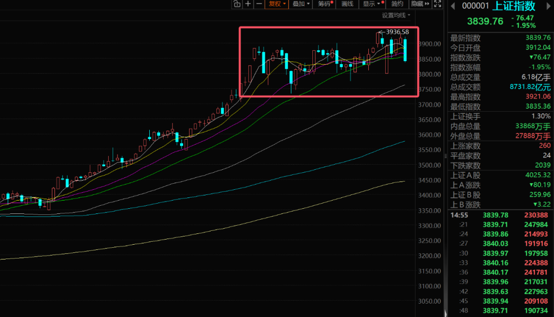Click the lock icon in chart toolbar
The width and height of the screenshot is (554, 317).
coord(236,4)
